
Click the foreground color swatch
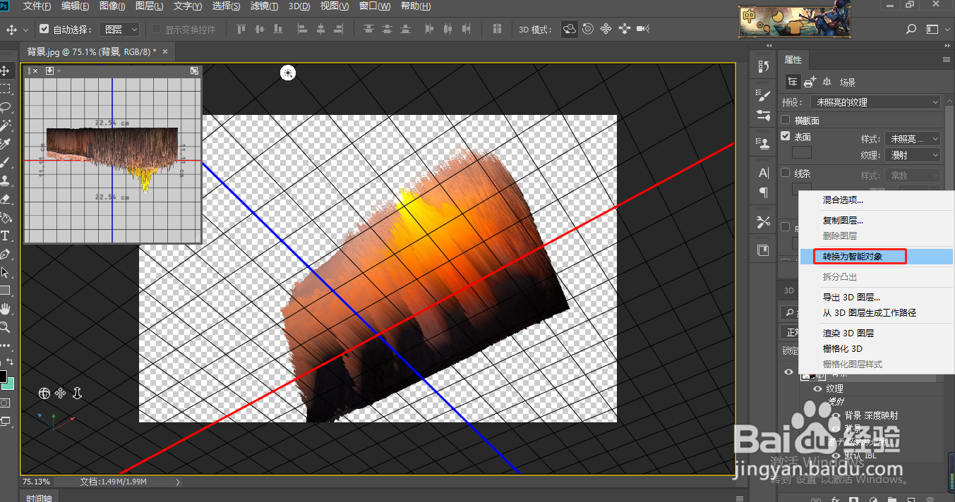[x=3, y=376]
